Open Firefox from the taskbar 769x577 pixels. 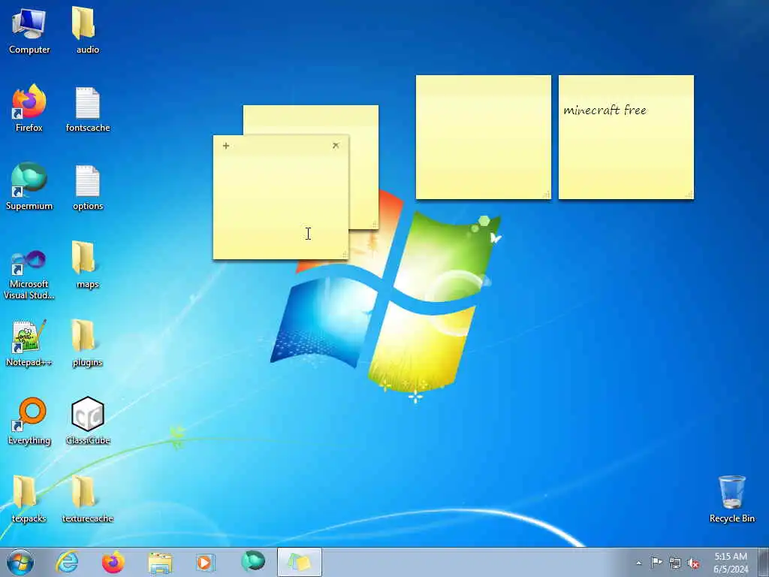113,562
